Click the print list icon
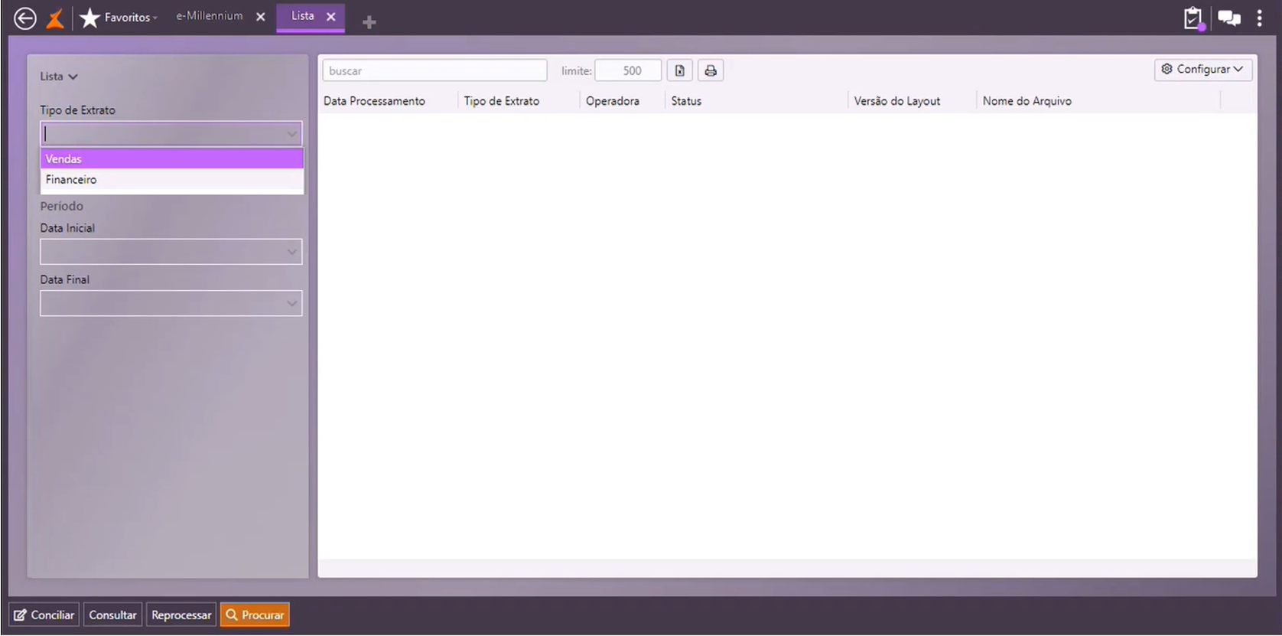 [710, 70]
